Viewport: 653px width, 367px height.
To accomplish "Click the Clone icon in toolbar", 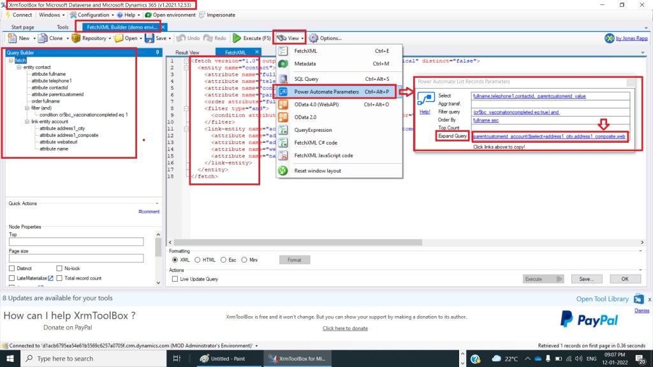I will coord(43,38).
